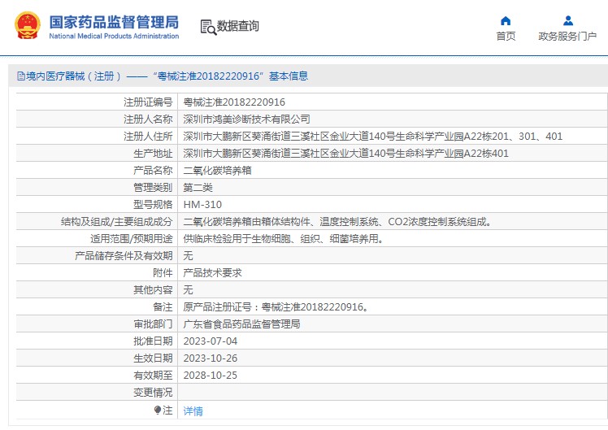Select 广东省食品药品监督管理局 cell
This screenshot has width=608, height=430.
pos(241,324)
